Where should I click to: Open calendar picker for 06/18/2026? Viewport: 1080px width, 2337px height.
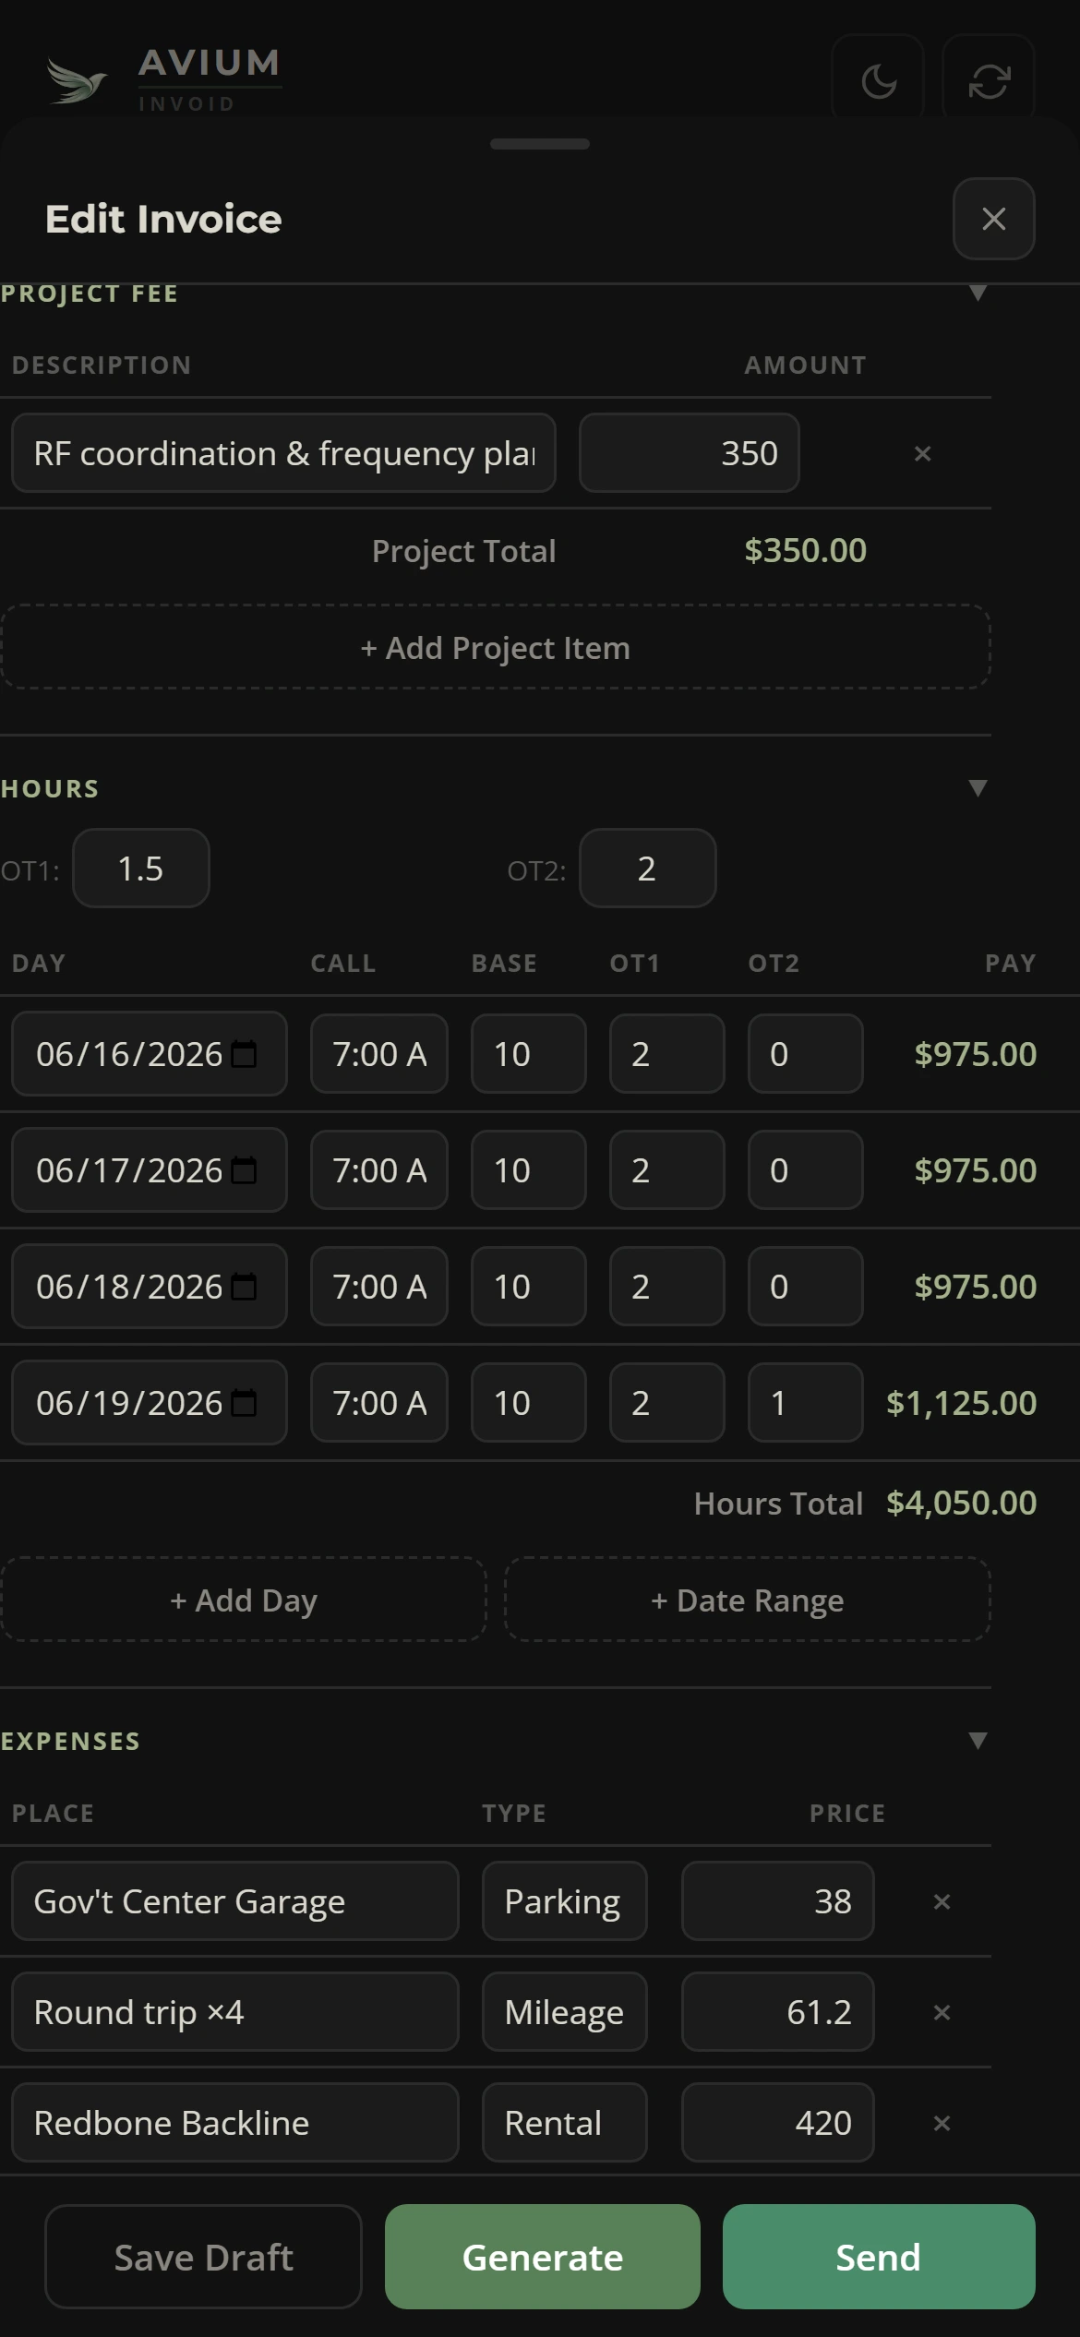click(x=244, y=1287)
